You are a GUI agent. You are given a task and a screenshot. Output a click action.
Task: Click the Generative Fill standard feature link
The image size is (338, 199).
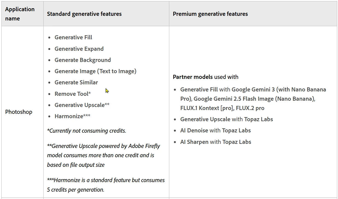click(73, 37)
